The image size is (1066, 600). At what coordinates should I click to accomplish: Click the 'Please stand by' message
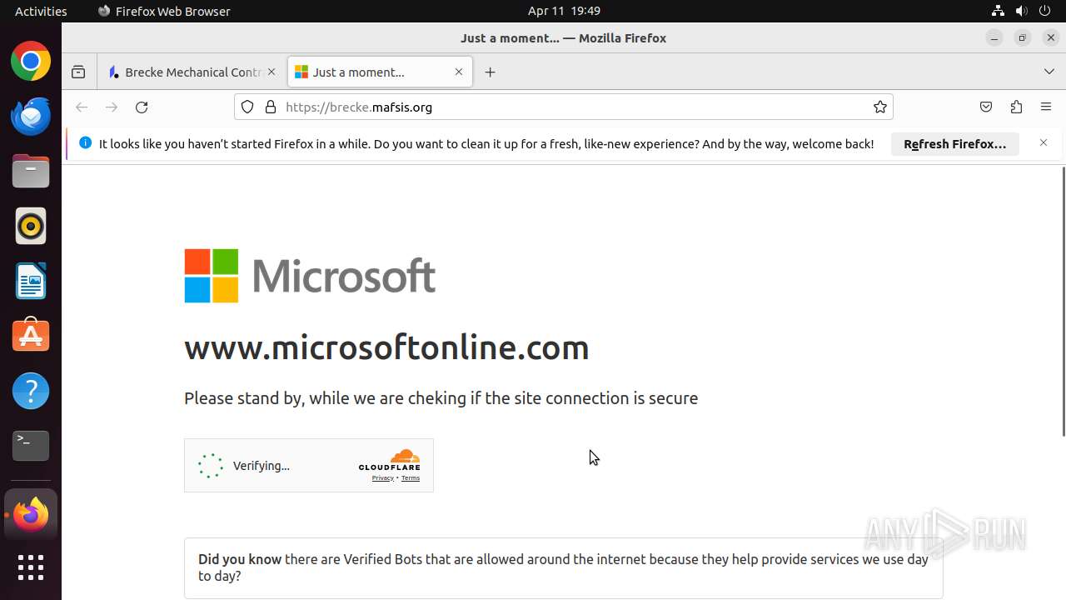[441, 398]
